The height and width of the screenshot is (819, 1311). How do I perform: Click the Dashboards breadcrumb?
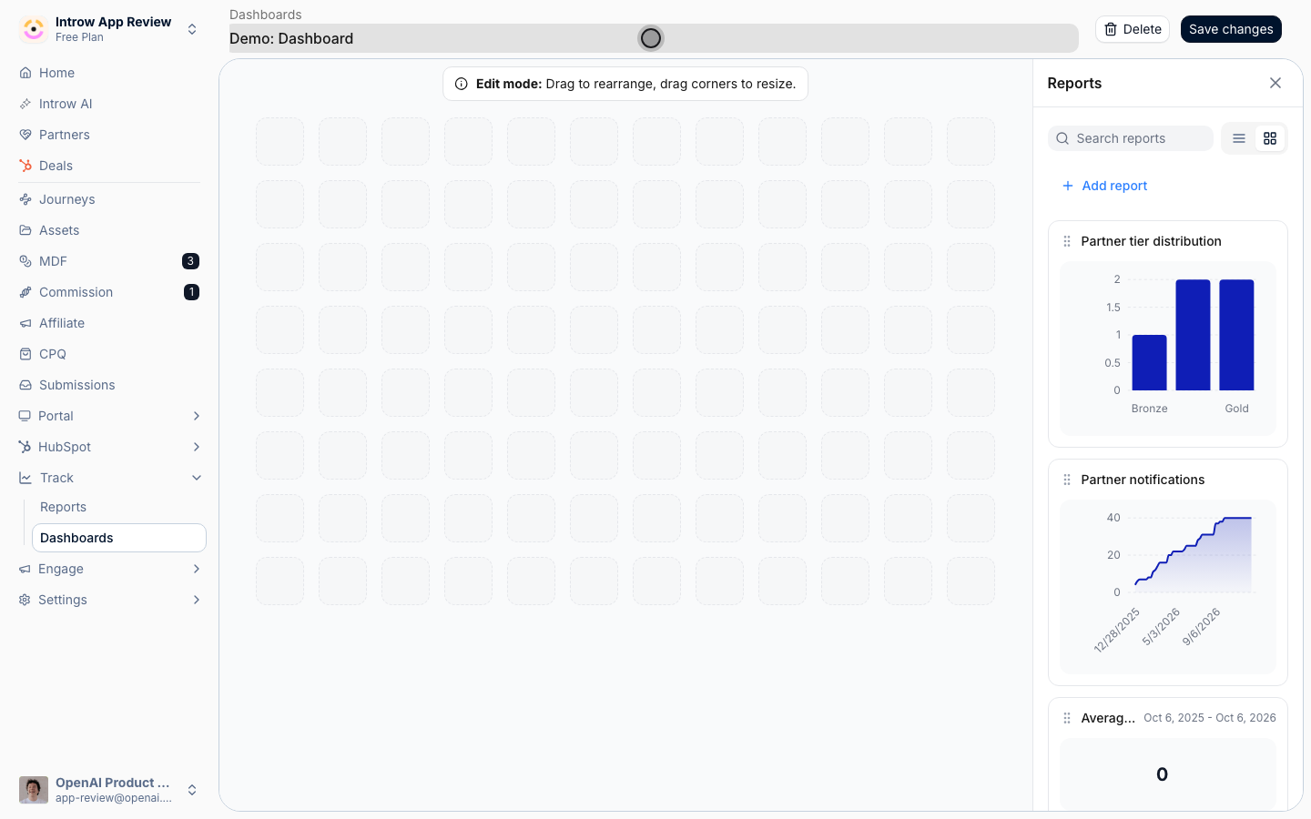click(x=266, y=15)
